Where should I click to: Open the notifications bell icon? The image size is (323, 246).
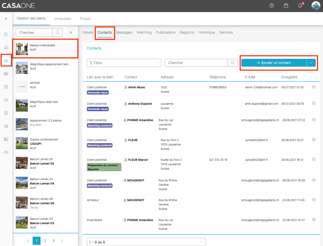(300, 6)
